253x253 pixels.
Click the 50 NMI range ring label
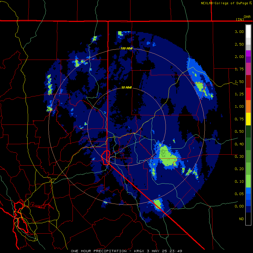tap(126, 87)
